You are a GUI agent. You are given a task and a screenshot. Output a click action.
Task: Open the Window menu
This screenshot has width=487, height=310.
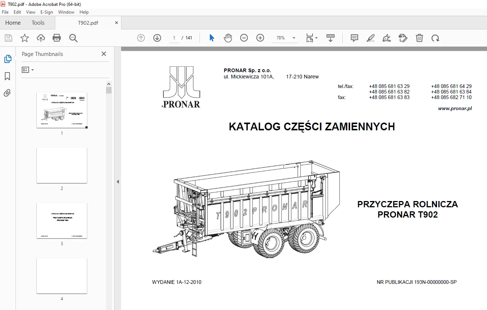point(66,12)
